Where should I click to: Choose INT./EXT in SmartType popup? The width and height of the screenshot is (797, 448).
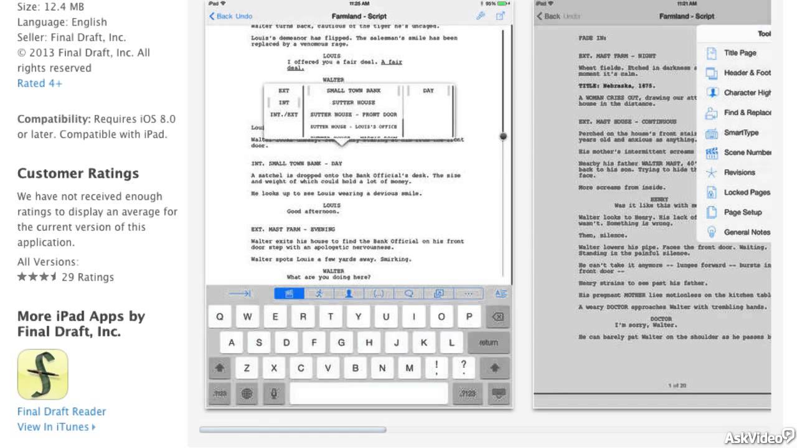point(284,115)
